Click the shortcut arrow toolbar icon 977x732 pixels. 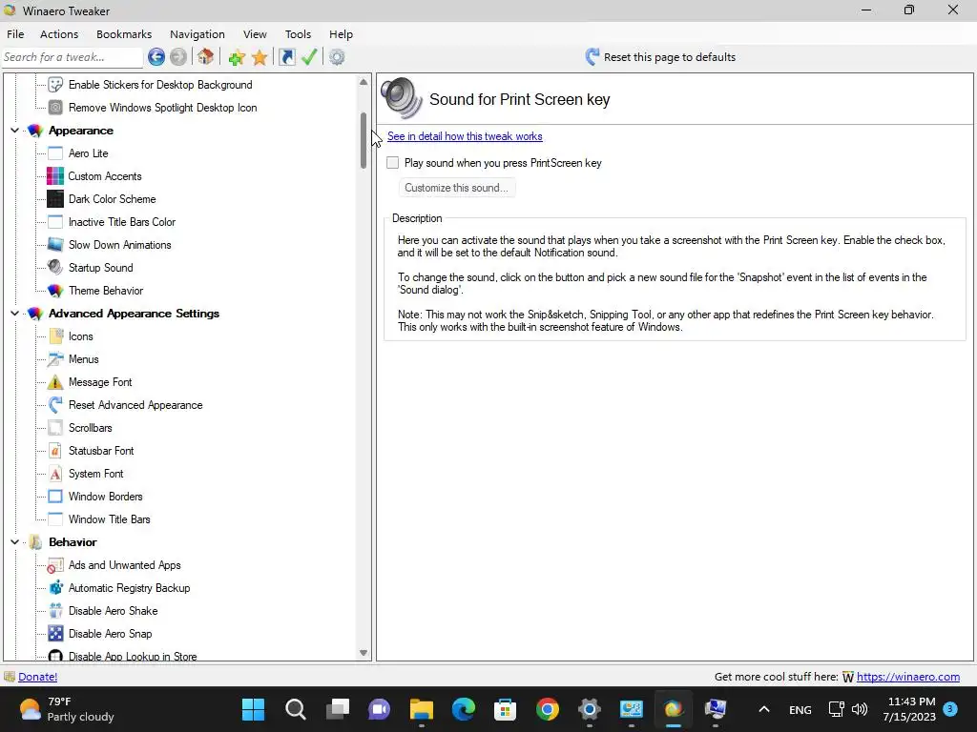286,57
